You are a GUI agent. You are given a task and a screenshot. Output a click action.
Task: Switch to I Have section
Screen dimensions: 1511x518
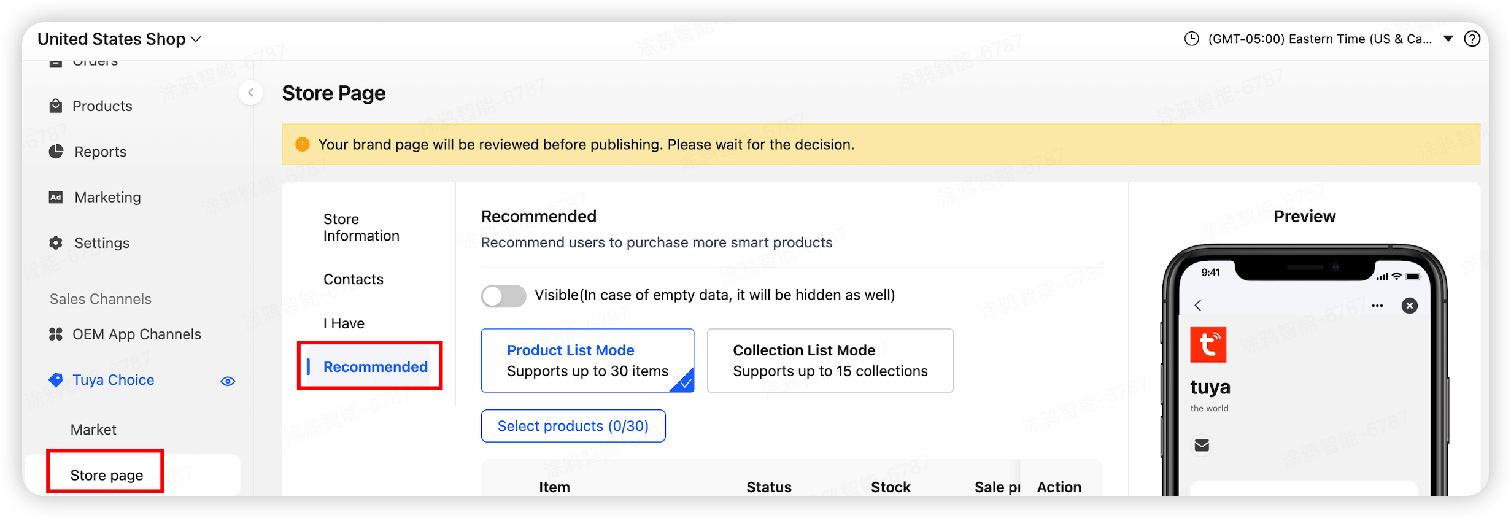click(344, 323)
